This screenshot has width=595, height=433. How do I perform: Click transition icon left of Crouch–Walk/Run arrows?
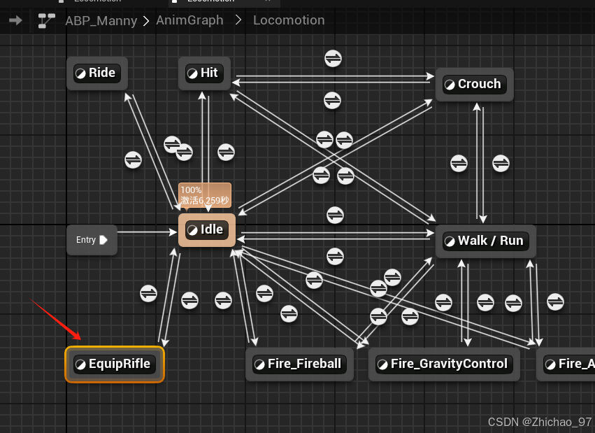pos(459,164)
